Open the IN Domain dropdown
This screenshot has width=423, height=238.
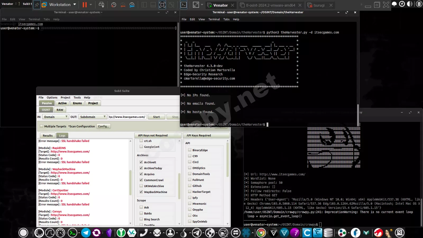coord(56,117)
